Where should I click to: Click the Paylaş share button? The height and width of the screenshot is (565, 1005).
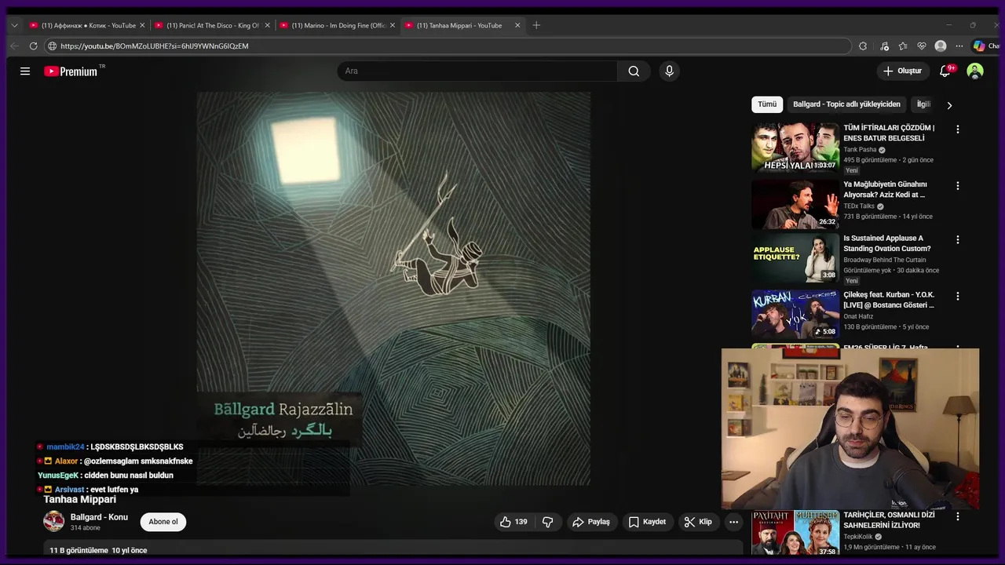(x=591, y=522)
